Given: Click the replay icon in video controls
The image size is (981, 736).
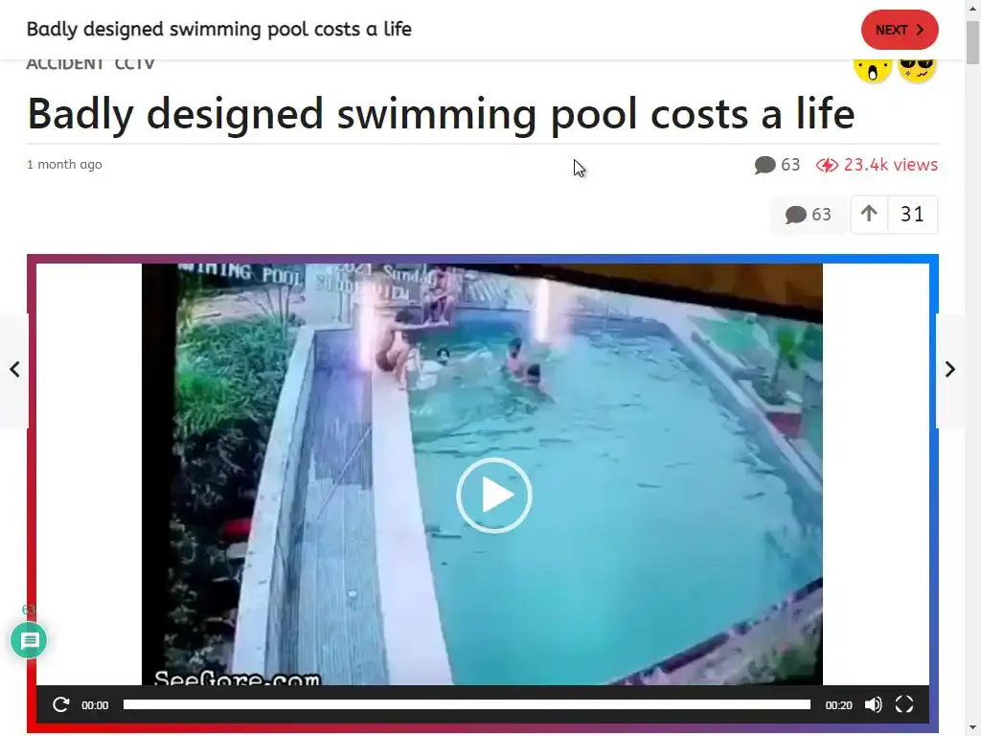Looking at the screenshot, I should pos(60,704).
